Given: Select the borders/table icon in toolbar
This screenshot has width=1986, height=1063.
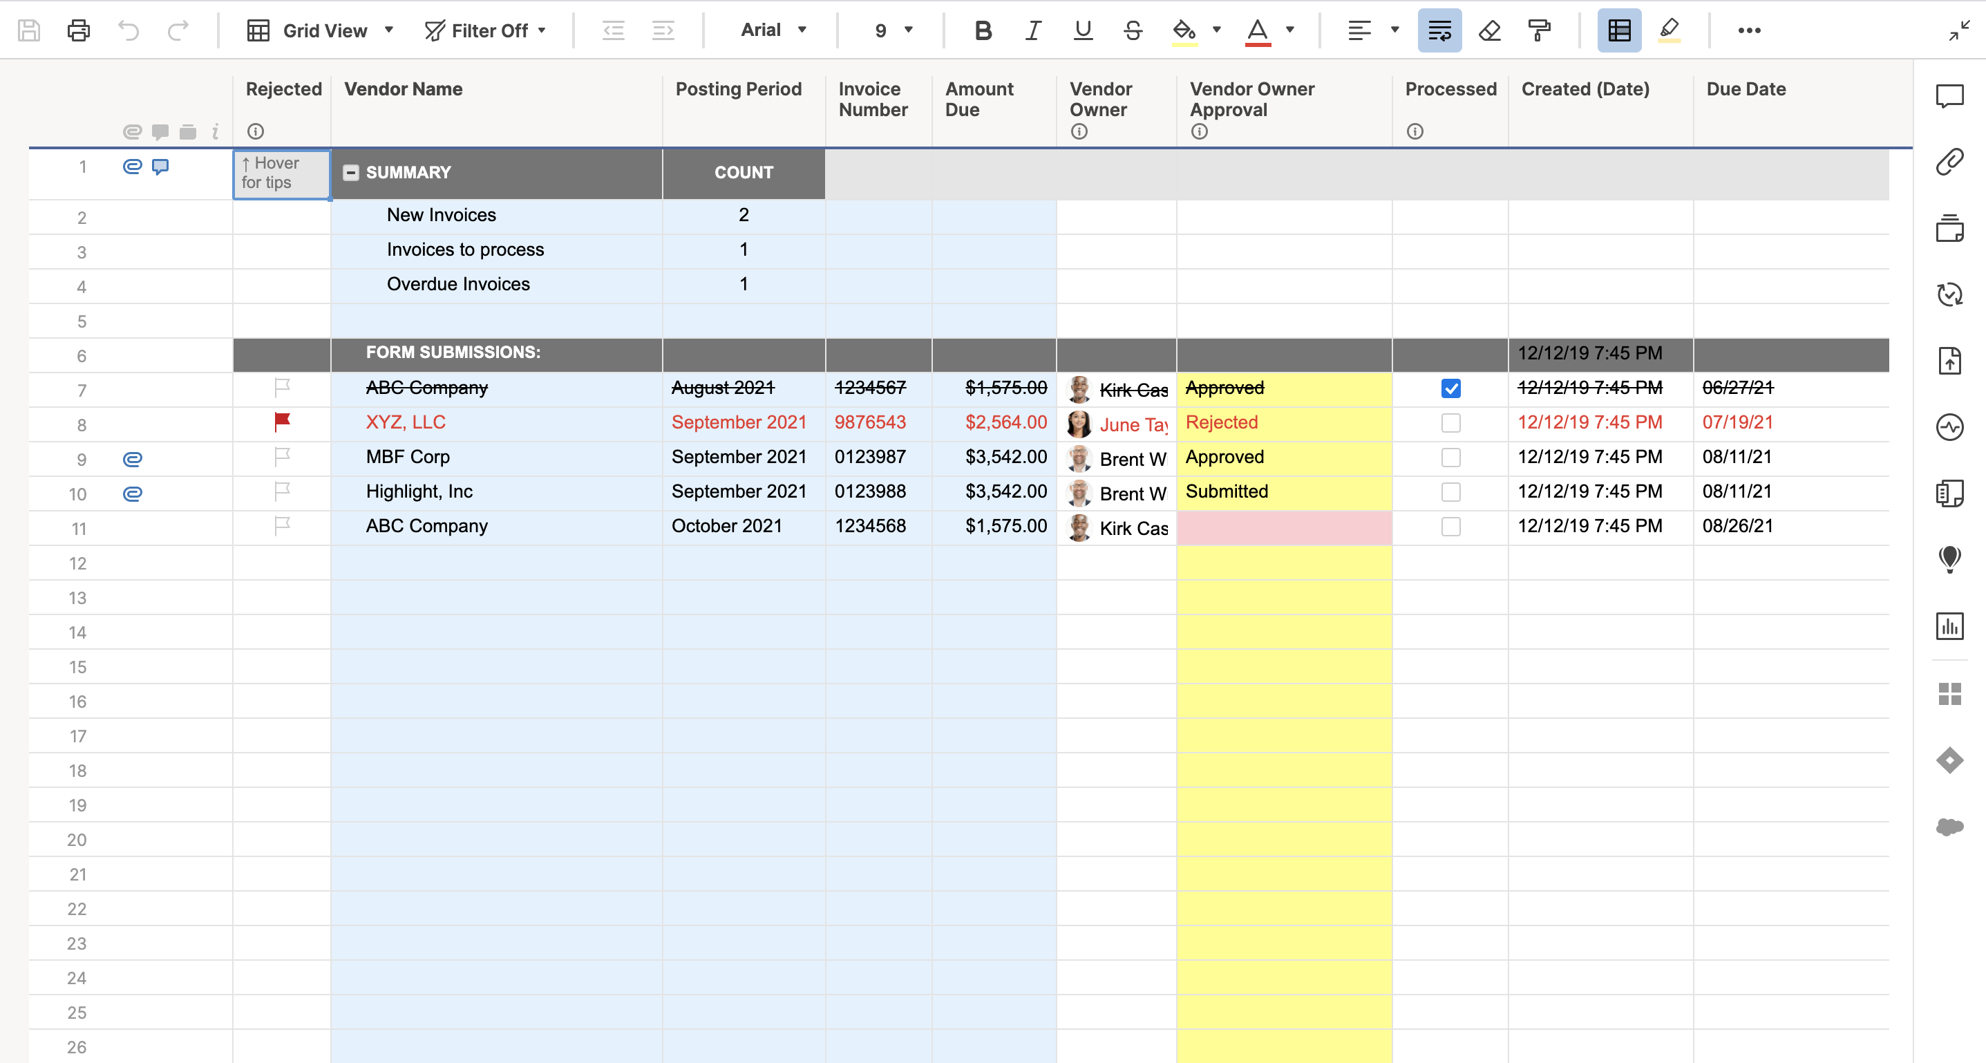Looking at the screenshot, I should click(x=1618, y=29).
